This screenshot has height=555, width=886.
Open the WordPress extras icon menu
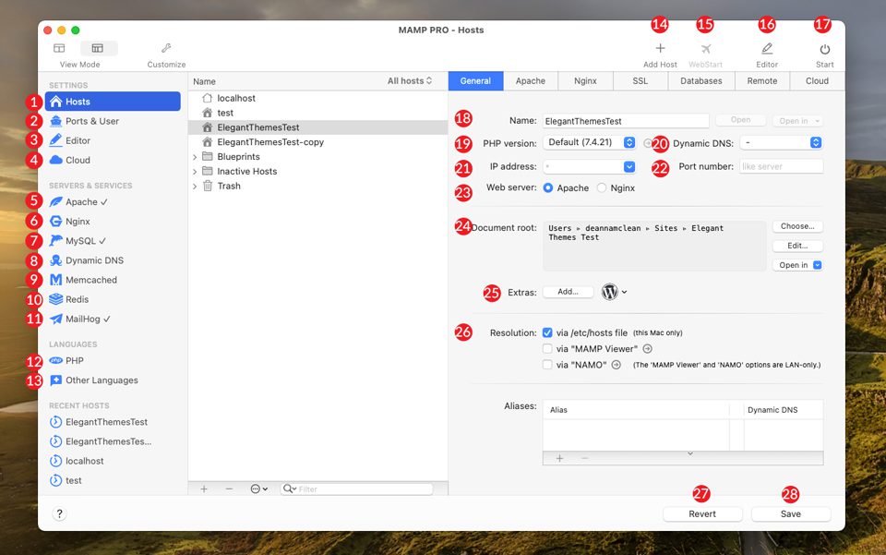tap(614, 292)
